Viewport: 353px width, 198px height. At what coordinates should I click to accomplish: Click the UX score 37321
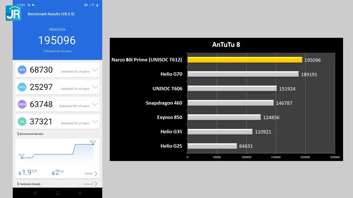point(41,122)
